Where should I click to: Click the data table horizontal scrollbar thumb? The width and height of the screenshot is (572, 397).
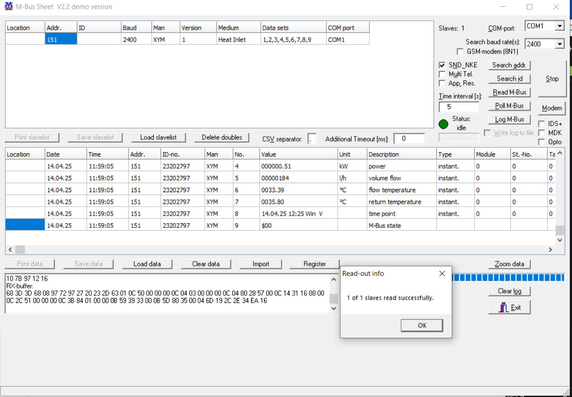point(20,250)
